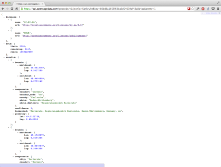The height and width of the screenshot is (167, 221).
Task: Click the reset value 1403222400
Action: coord(26,52)
